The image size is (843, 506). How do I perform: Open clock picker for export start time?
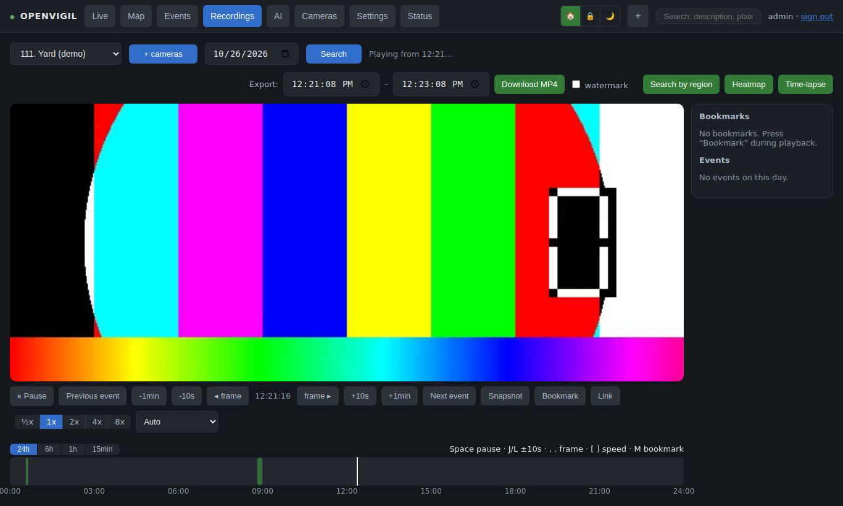(365, 84)
